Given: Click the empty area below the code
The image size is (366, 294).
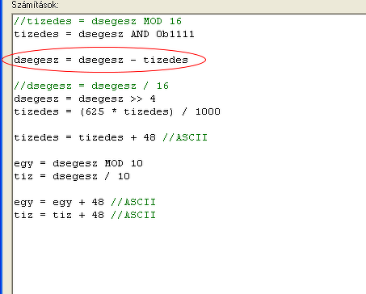Looking at the screenshot, I should click(188, 256).
